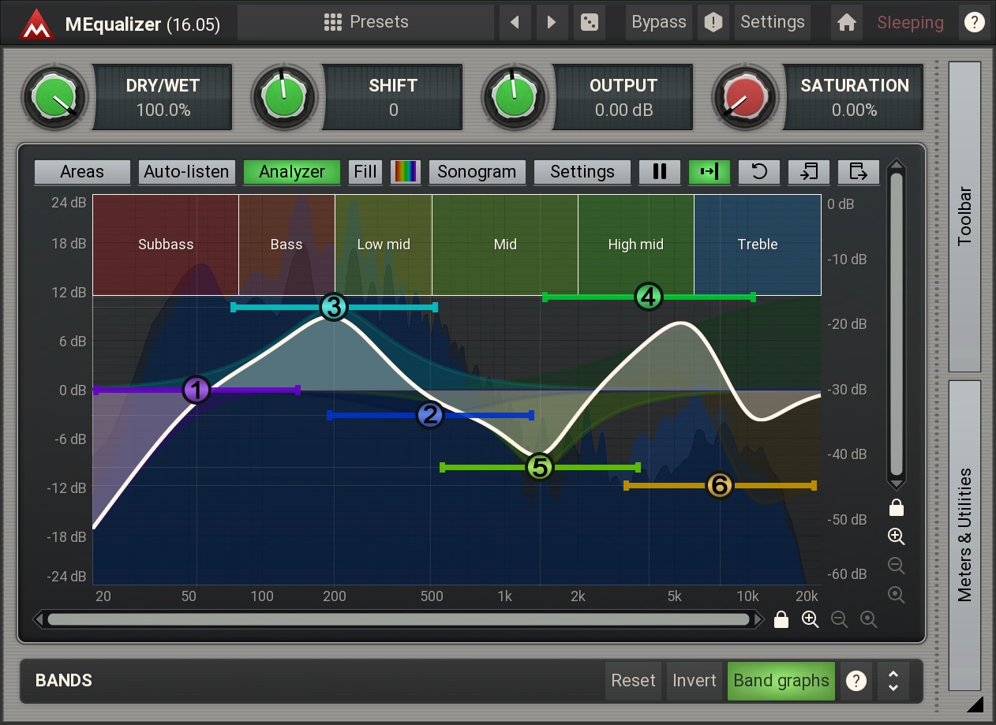
Task: Open the top Settings menu
Action: pyautogui.click(x=773, y=22)
